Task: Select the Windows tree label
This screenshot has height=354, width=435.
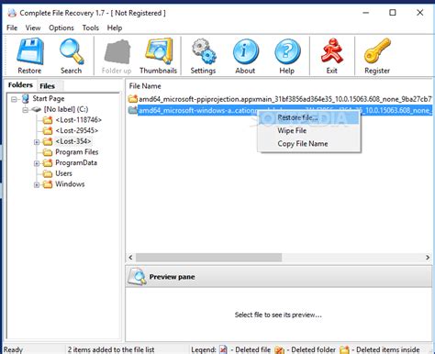Action: click(70, 184)
